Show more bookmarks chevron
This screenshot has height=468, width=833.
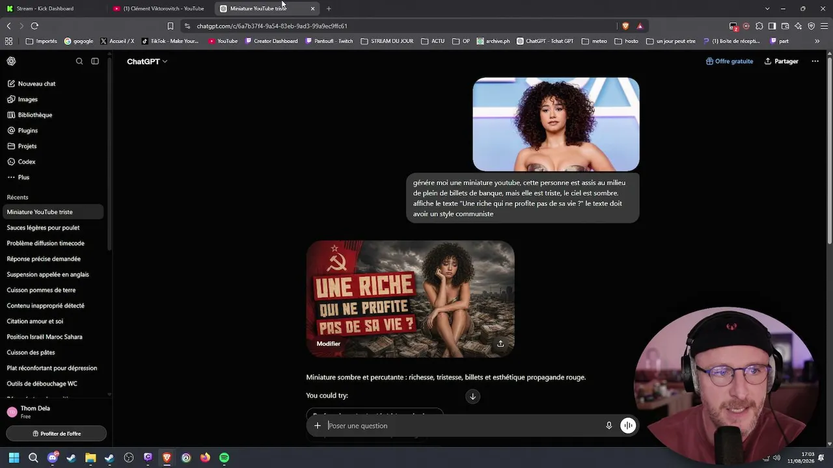click(817, 41)
